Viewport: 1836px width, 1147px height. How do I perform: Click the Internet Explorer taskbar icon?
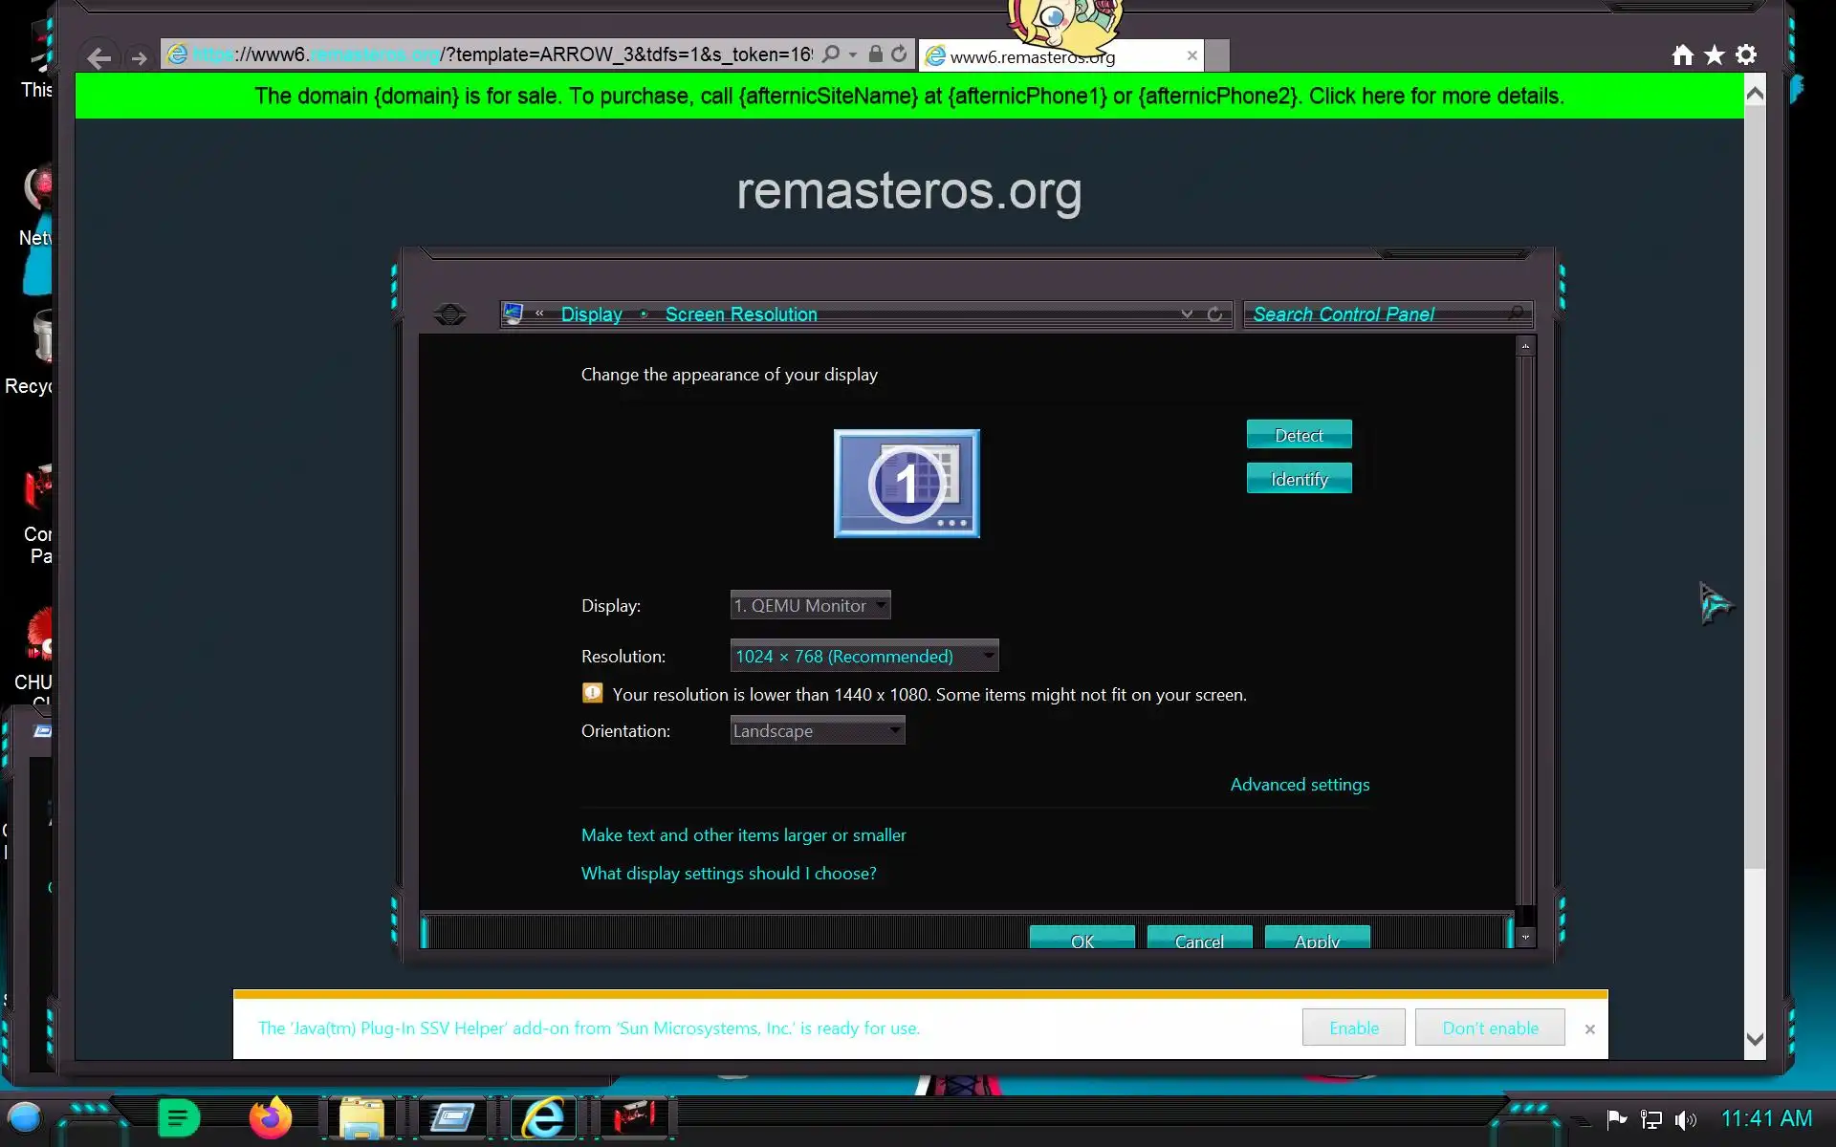click(x=543, y=1117)
